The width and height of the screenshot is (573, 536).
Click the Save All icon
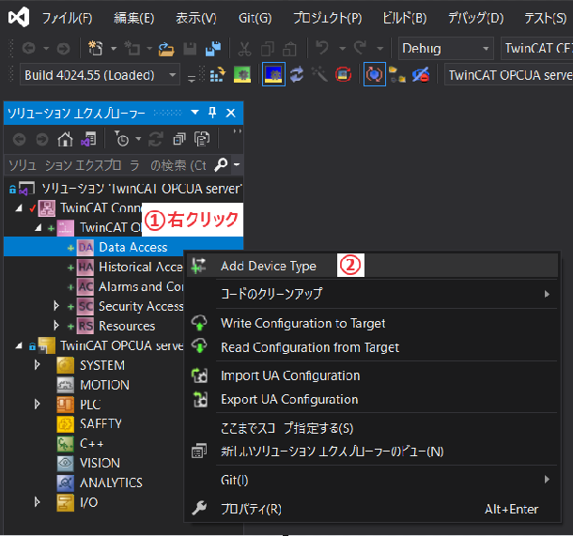click(x=213, y=49)
